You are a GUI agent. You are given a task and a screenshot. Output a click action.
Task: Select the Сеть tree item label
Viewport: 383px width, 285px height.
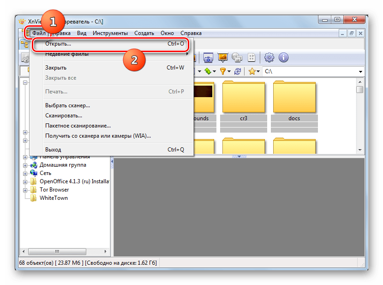[x=45, y=173]
